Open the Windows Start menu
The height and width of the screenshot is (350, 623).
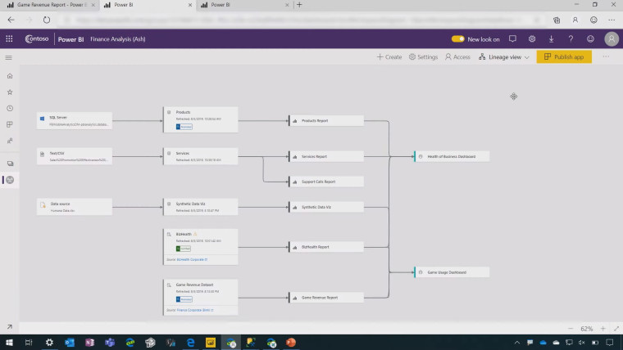pos(9,343)
